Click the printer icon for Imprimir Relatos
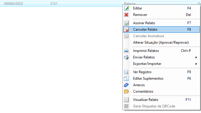 [x=126, y=51]
